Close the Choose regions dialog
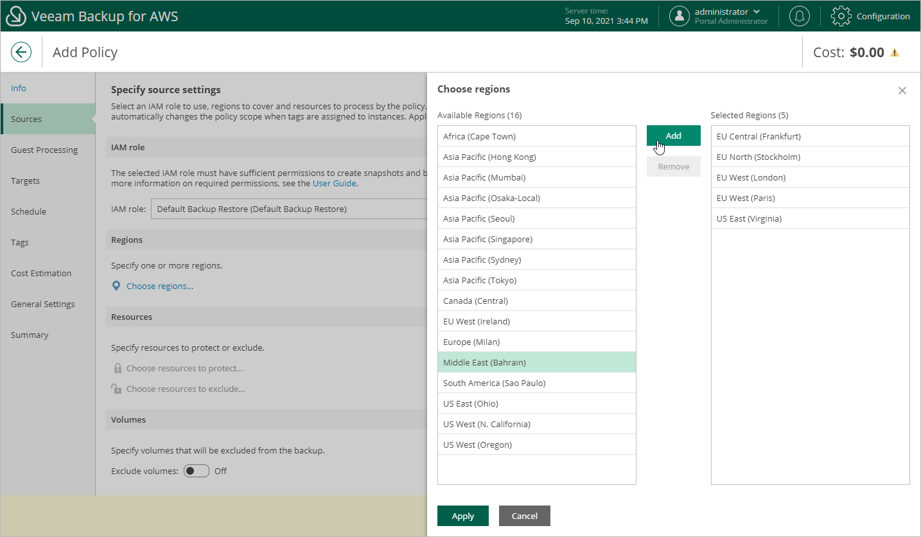 click(902, 91)
